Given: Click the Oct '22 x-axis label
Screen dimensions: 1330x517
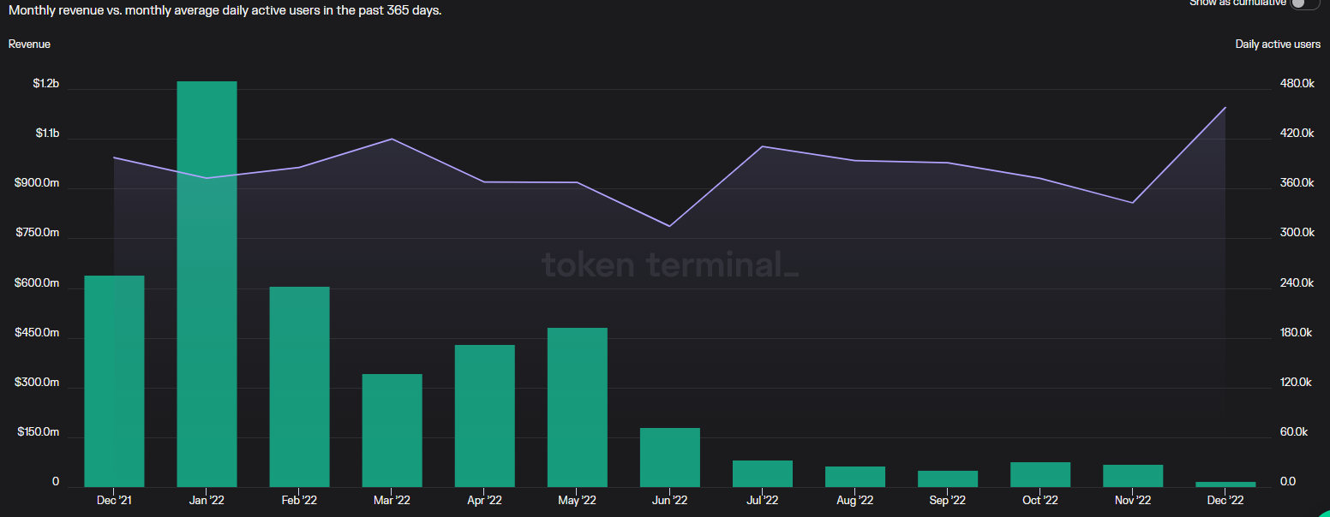Looking at the screenshot, I should (x=1039, y=501).
